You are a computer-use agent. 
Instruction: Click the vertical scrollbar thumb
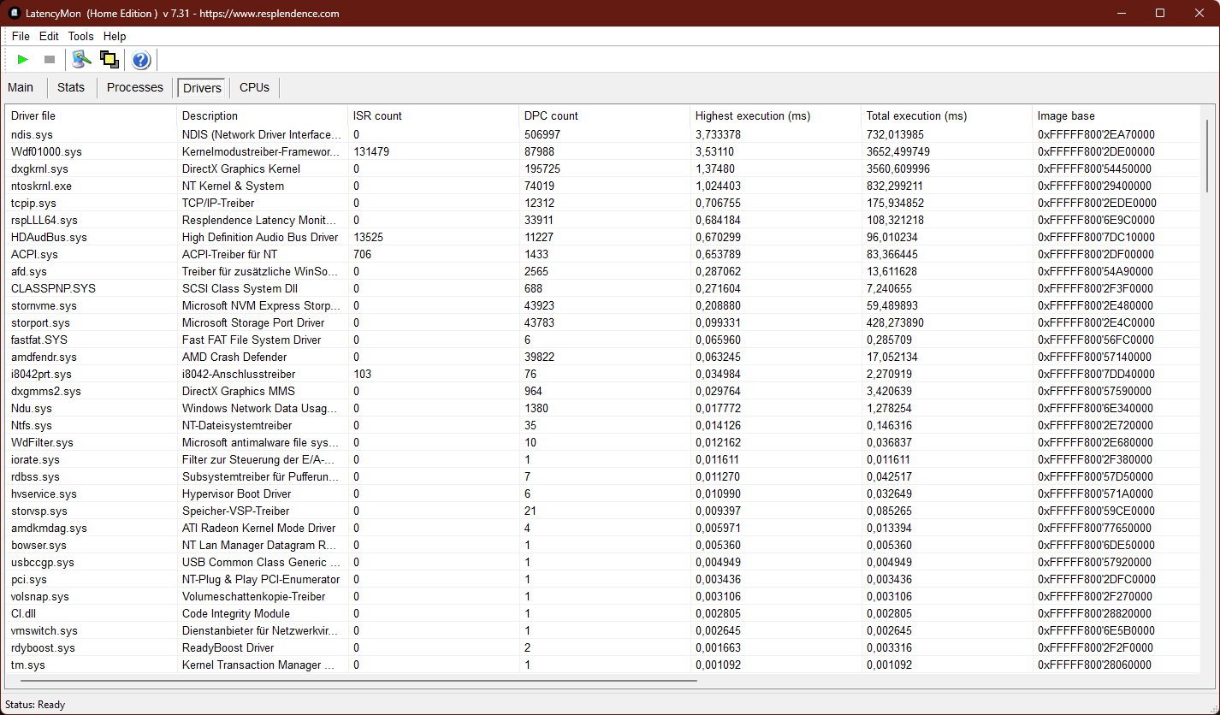[x=1207, y=156]
